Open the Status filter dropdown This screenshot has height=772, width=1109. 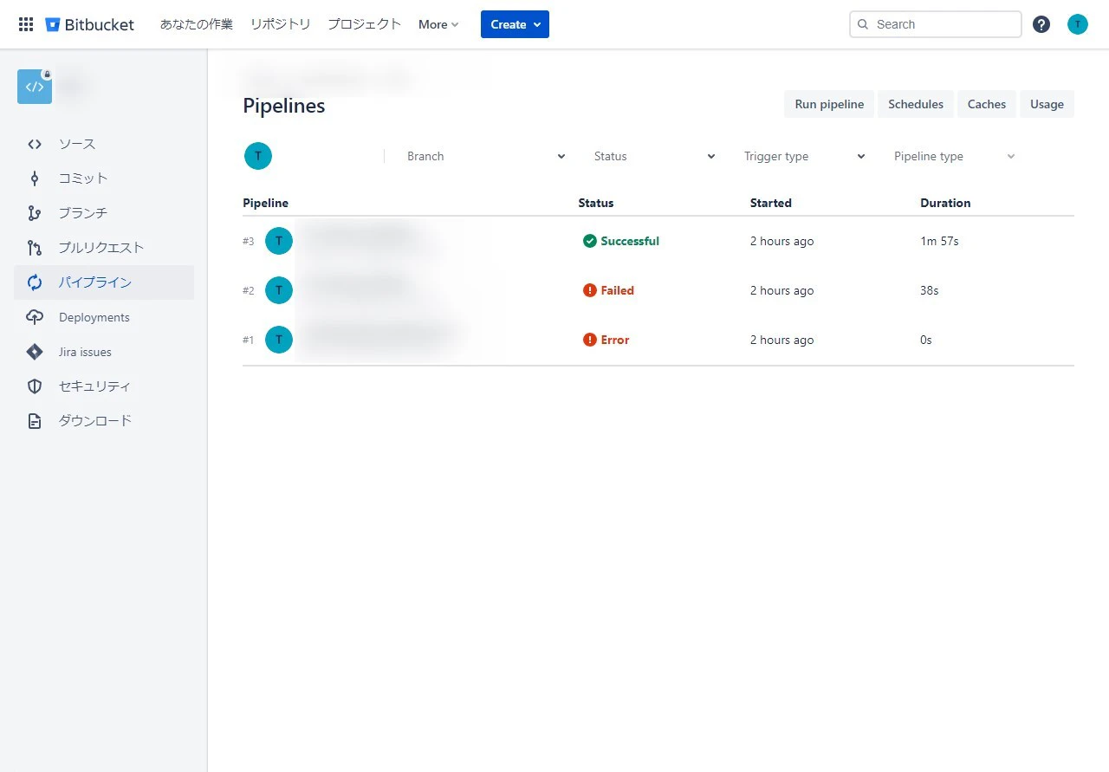[654, 156]
